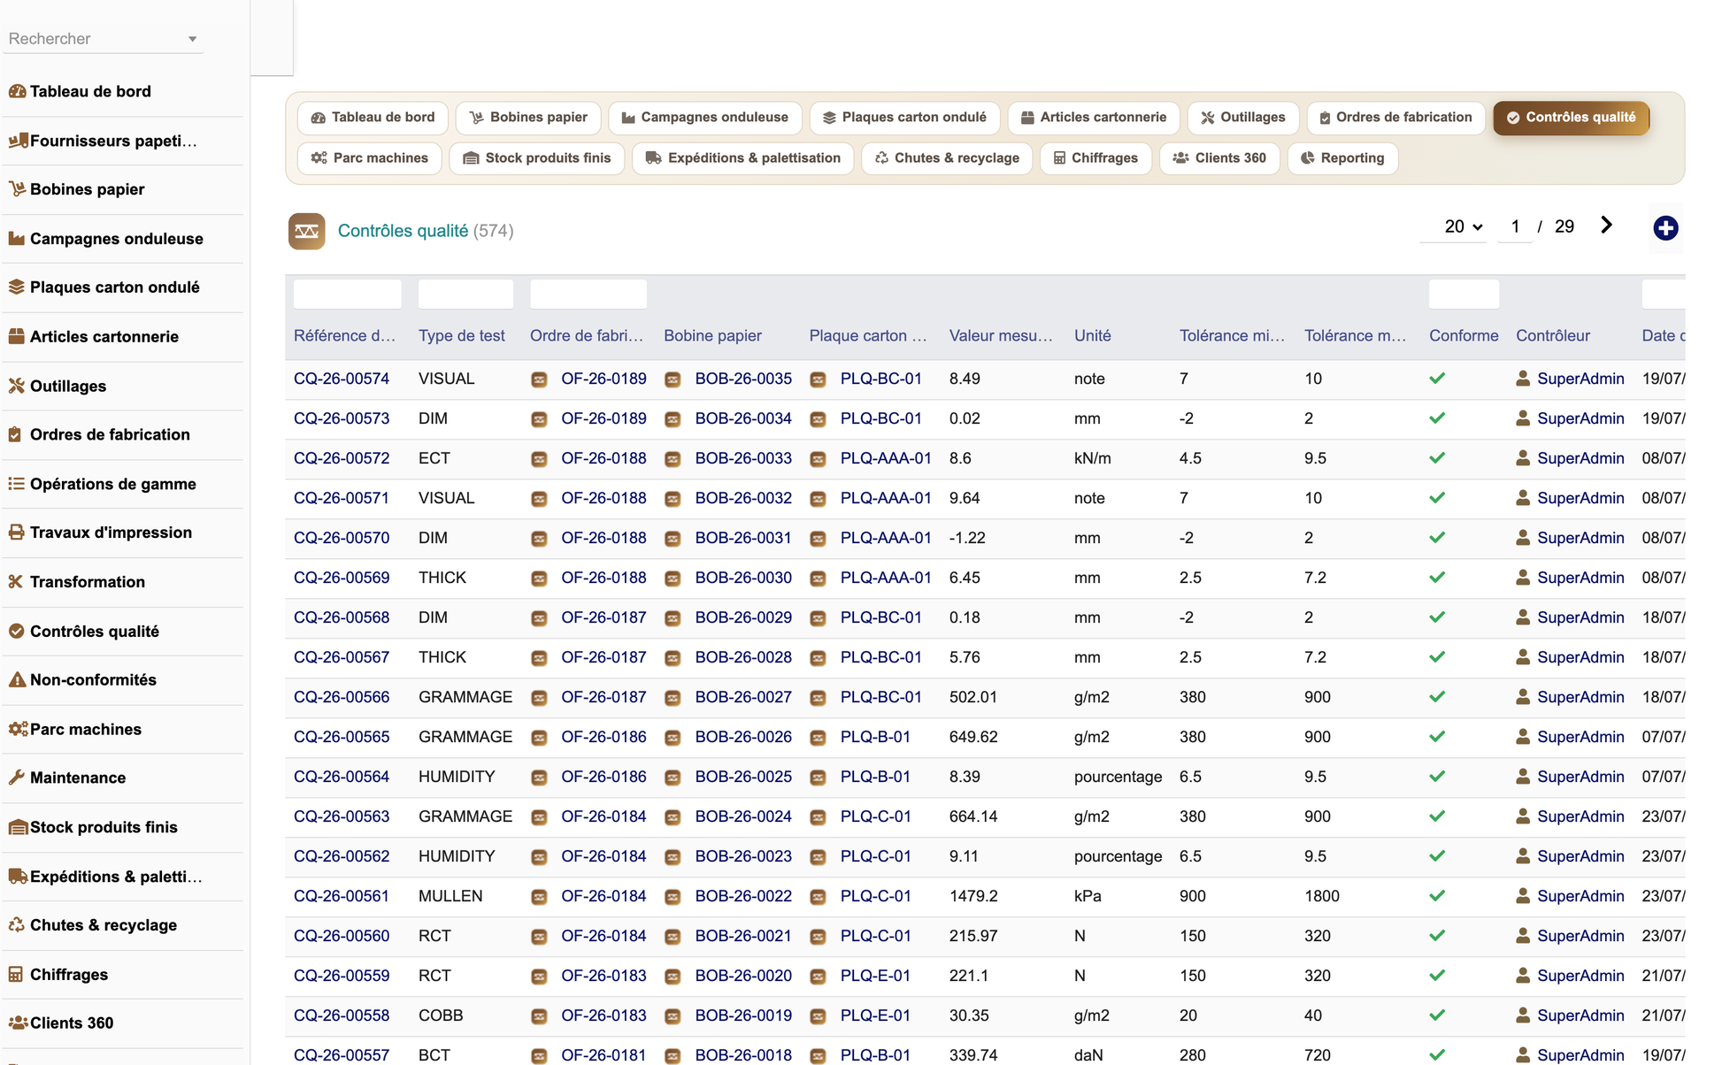Click MULLEN test type cell
Viewport: 1722px width, 1065px height.
450,896
